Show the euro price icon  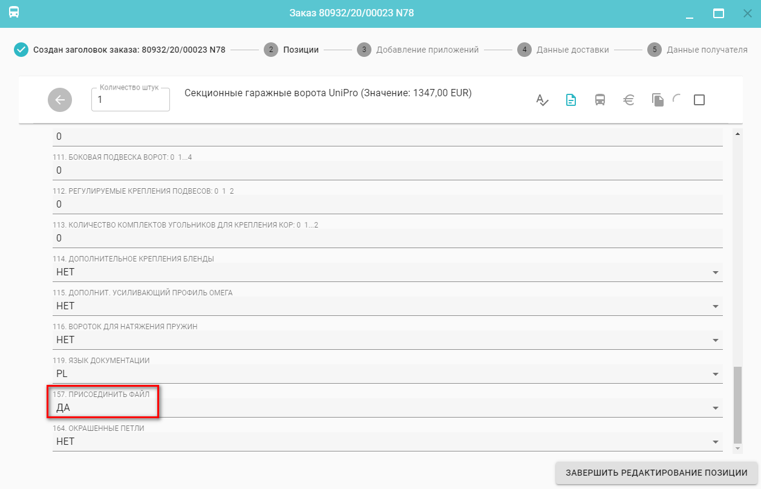tap(629, 100)
